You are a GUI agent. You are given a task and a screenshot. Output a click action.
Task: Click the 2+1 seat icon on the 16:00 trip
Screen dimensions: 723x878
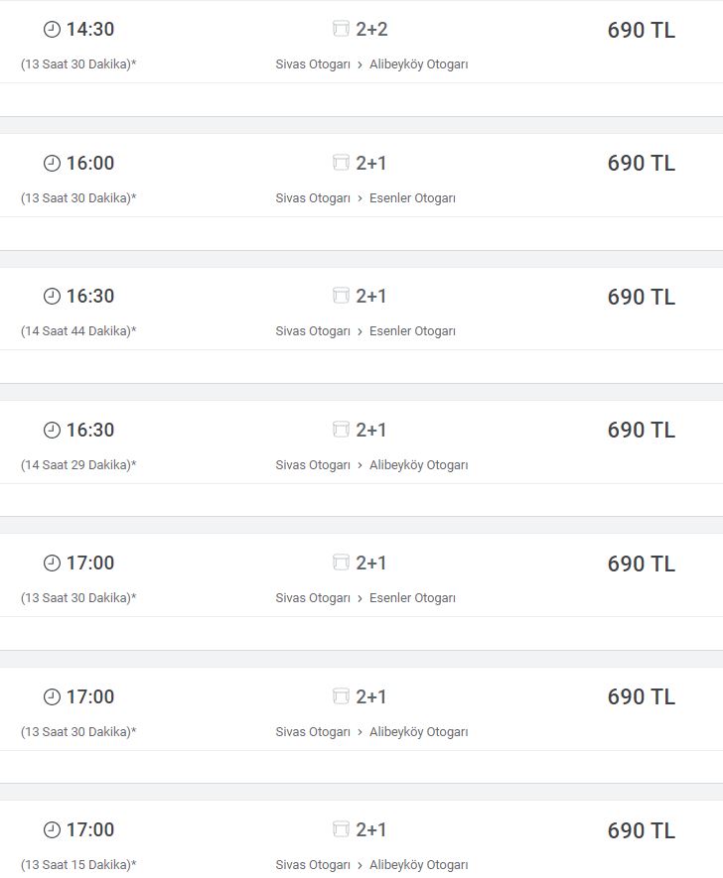pyautogui.click(x=341, y=163)
